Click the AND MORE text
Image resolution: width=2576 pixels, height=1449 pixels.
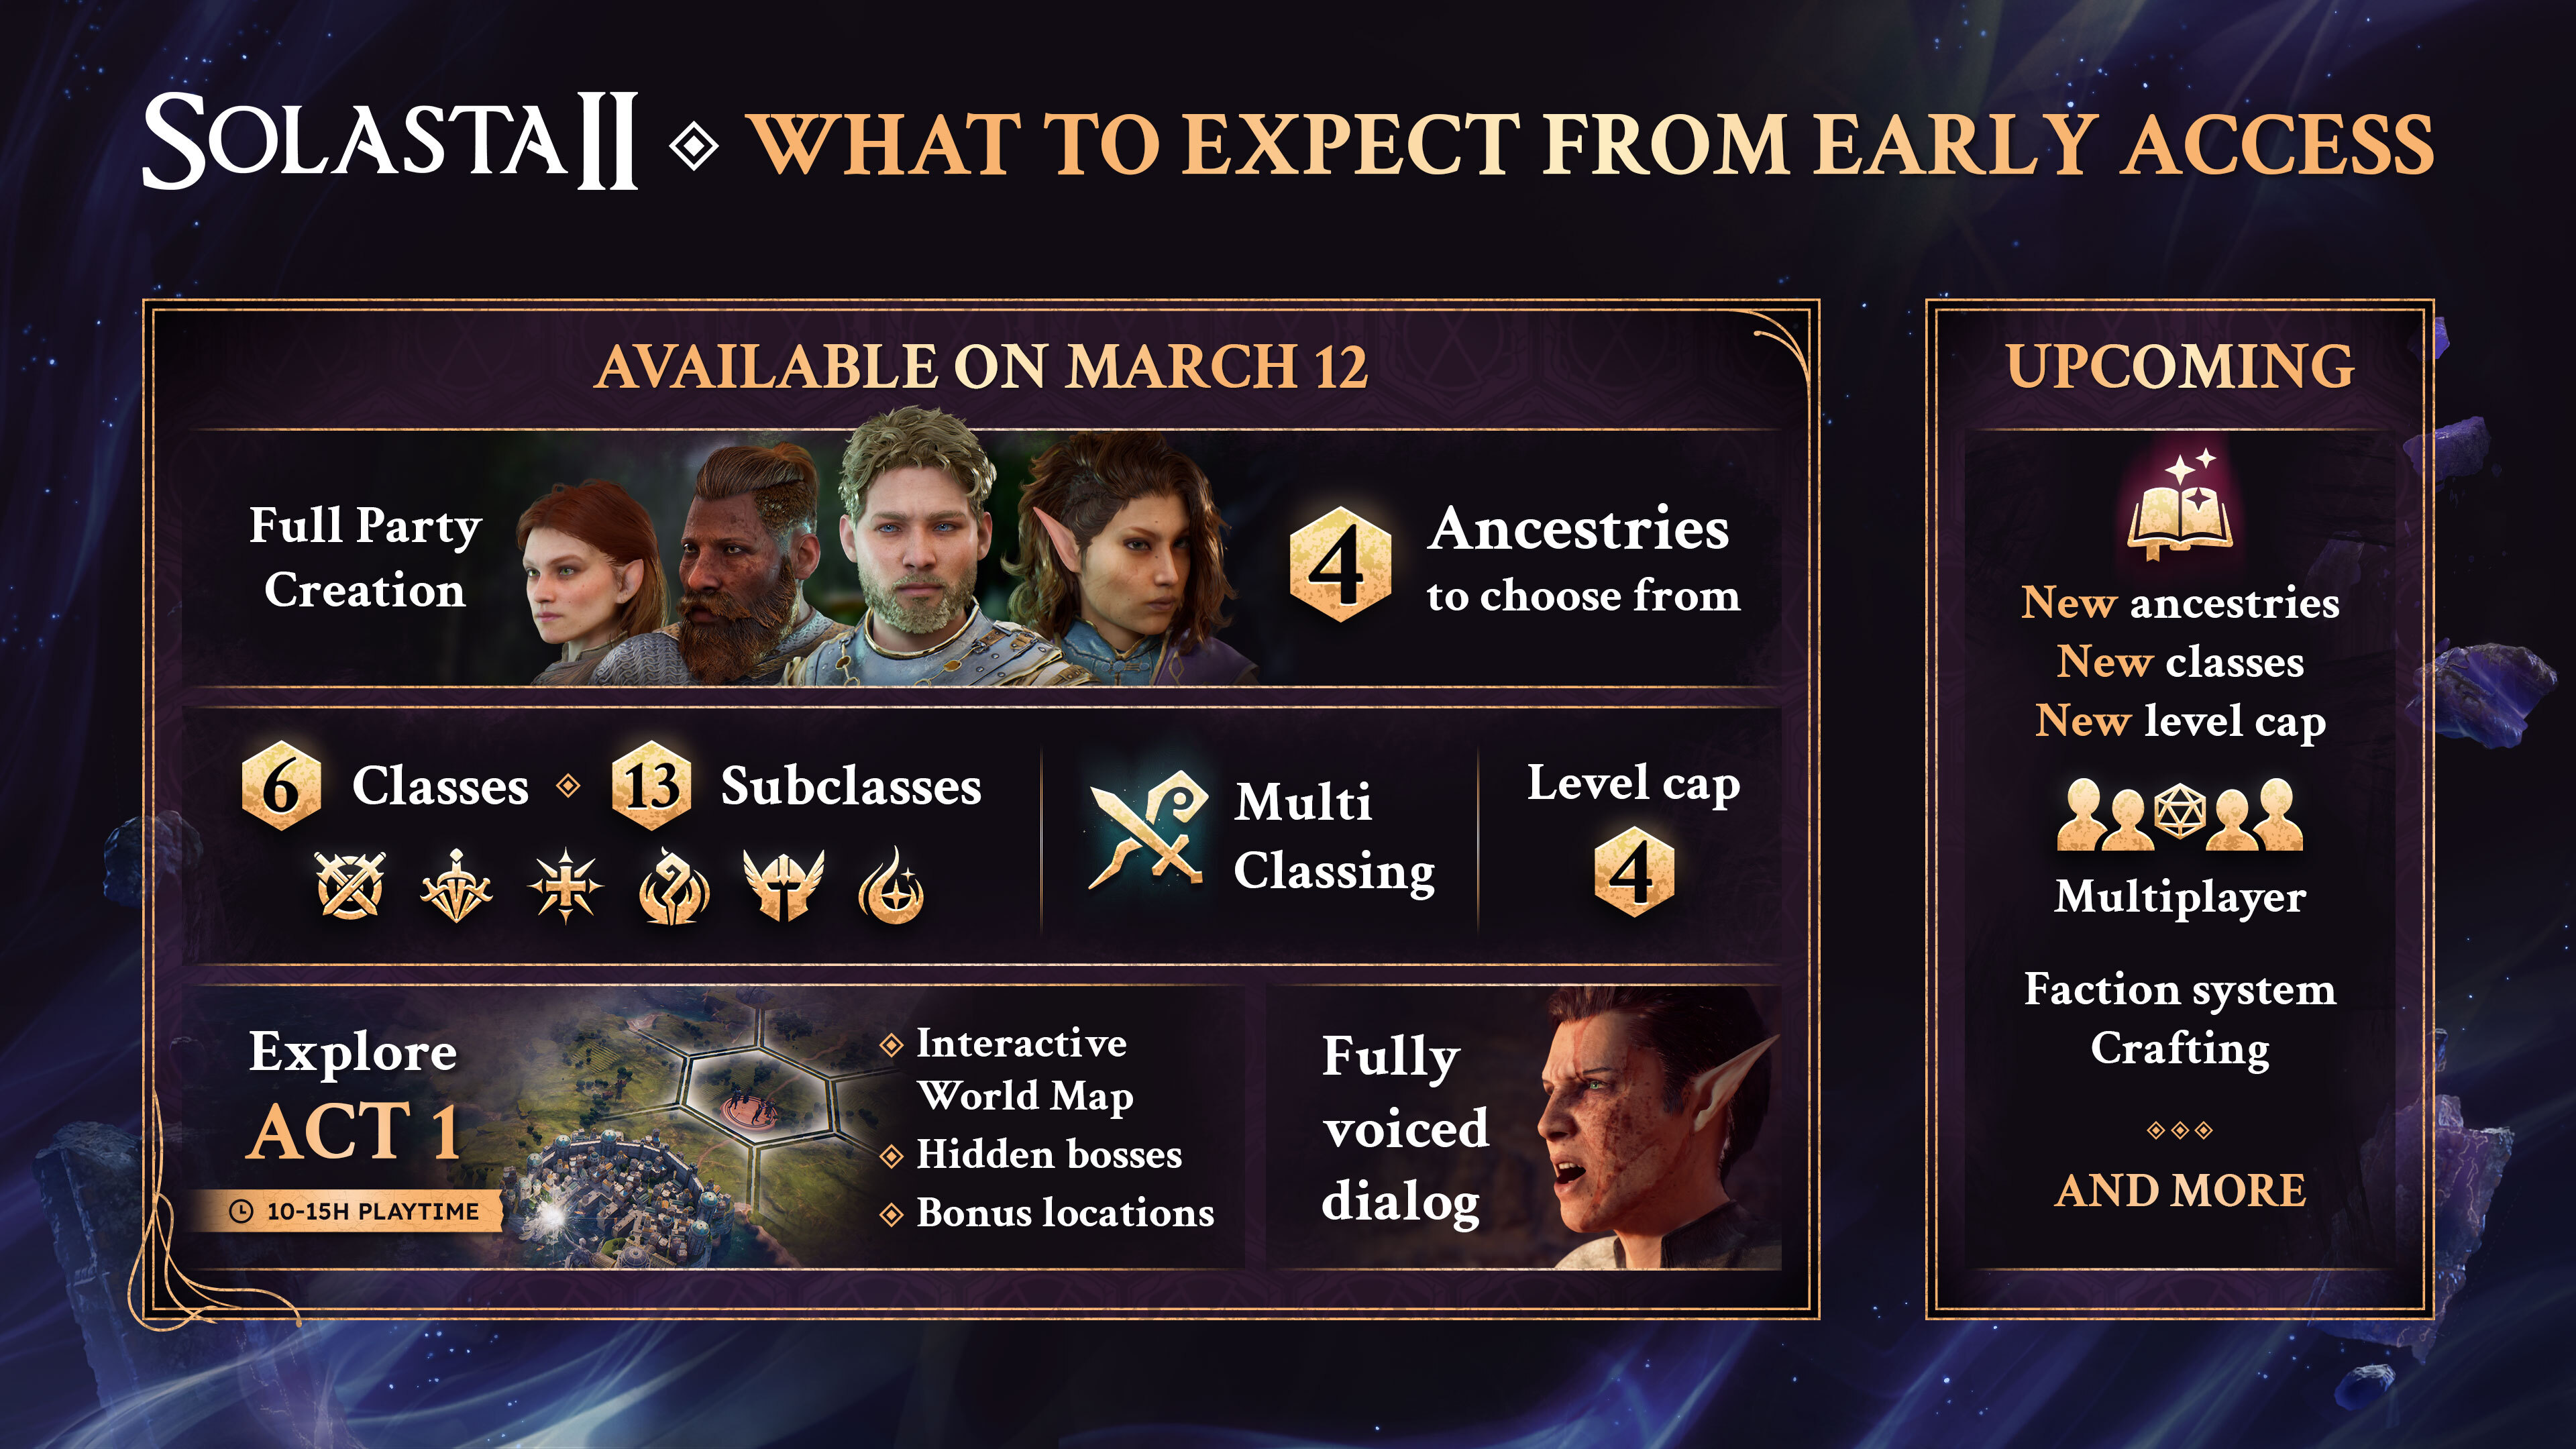pyautogui.click(x=2180, y=1190)
